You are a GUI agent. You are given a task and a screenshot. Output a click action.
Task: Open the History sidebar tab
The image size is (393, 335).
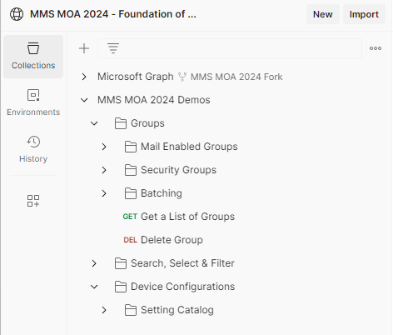33,149
